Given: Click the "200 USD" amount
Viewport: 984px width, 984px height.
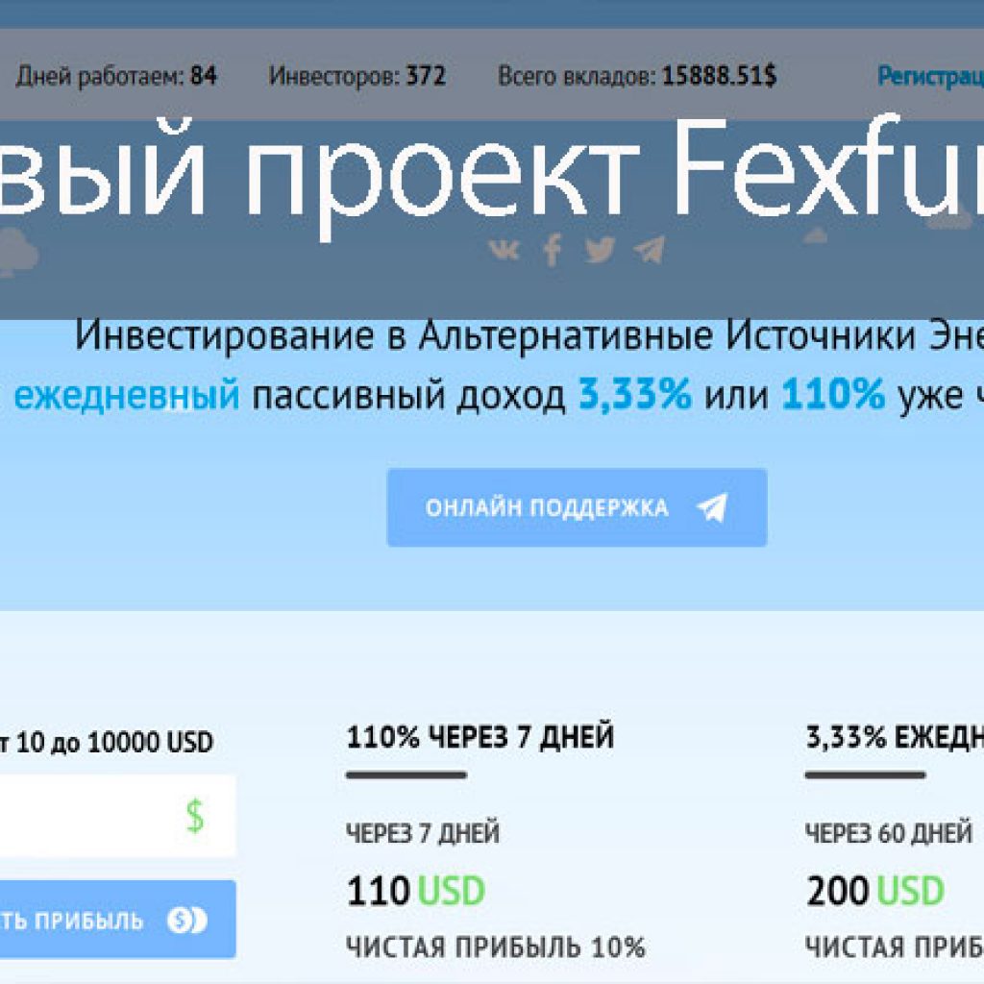Looking at the screenshot, I should [875, 891].
